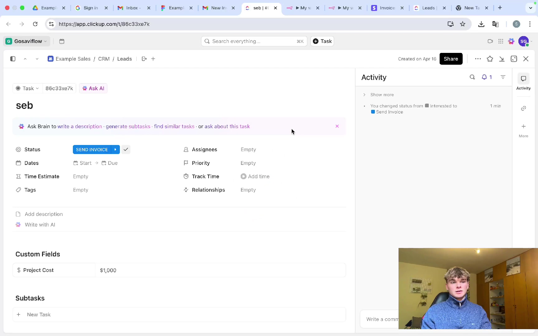This screenshot has width=538, height=336.
Task: Open the SEND INVOICE status badge
Action: click(x=92, y=150)
